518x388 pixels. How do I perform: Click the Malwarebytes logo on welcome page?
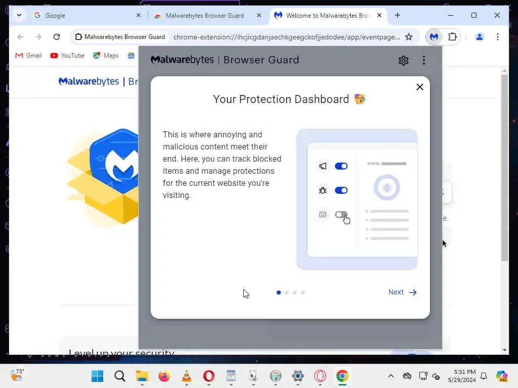(x=89, y=81)
